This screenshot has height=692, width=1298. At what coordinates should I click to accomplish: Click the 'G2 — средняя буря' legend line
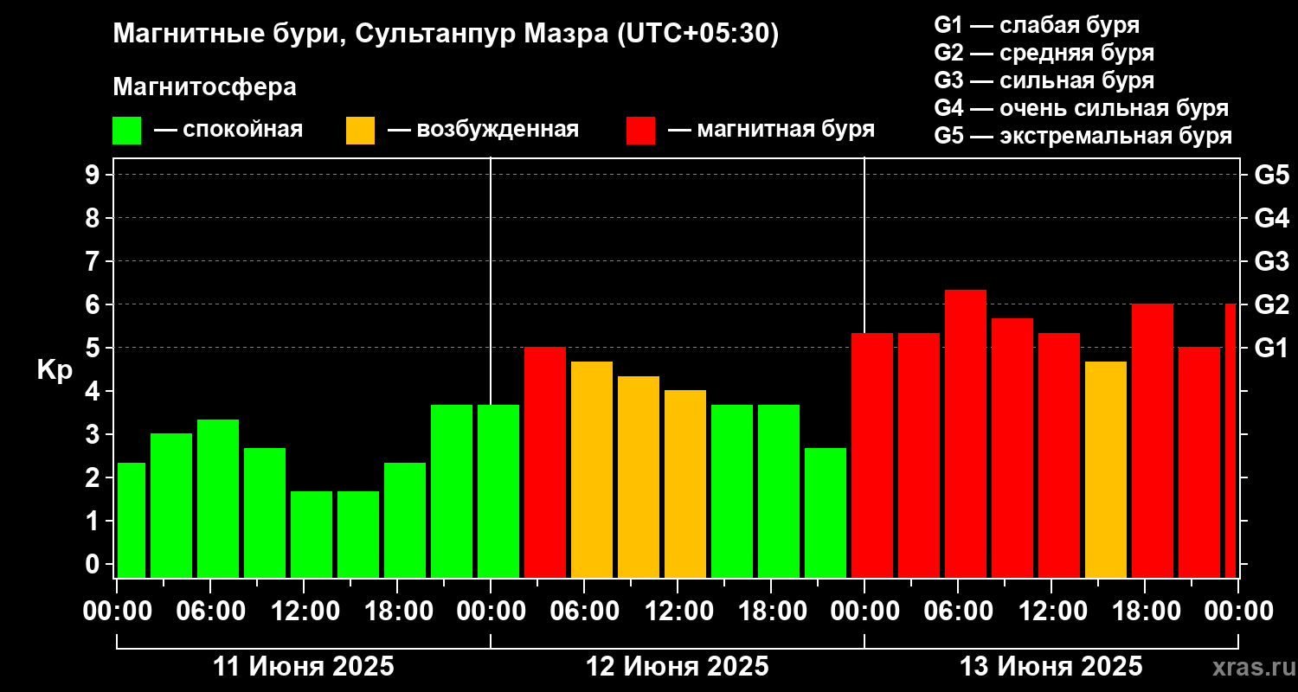1044,53
